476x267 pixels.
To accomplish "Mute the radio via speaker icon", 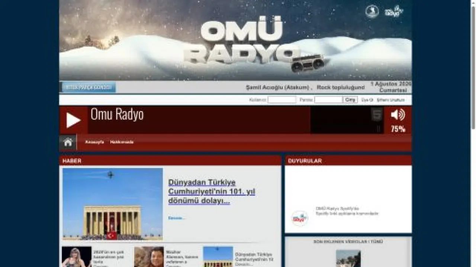I will pyautogui.click(x=398, y=115).
